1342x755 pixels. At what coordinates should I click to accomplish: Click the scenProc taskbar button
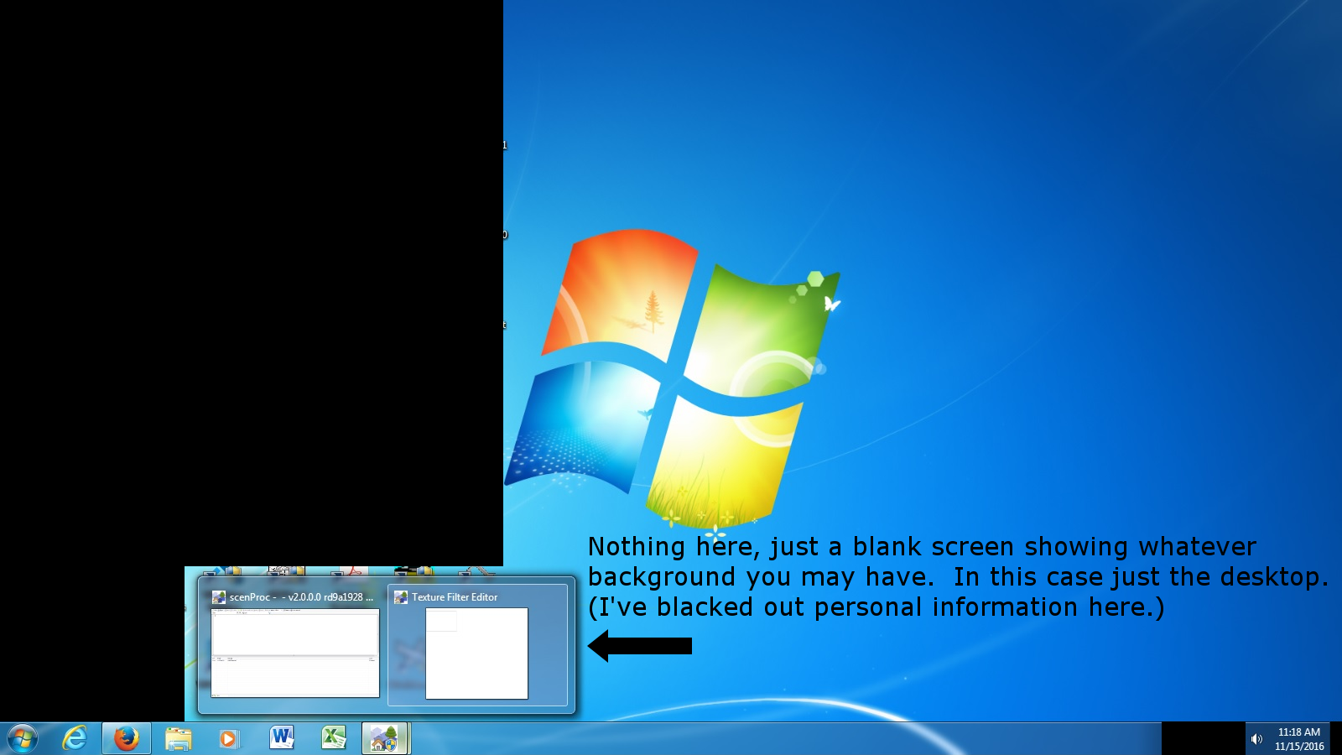coord(386,738)
